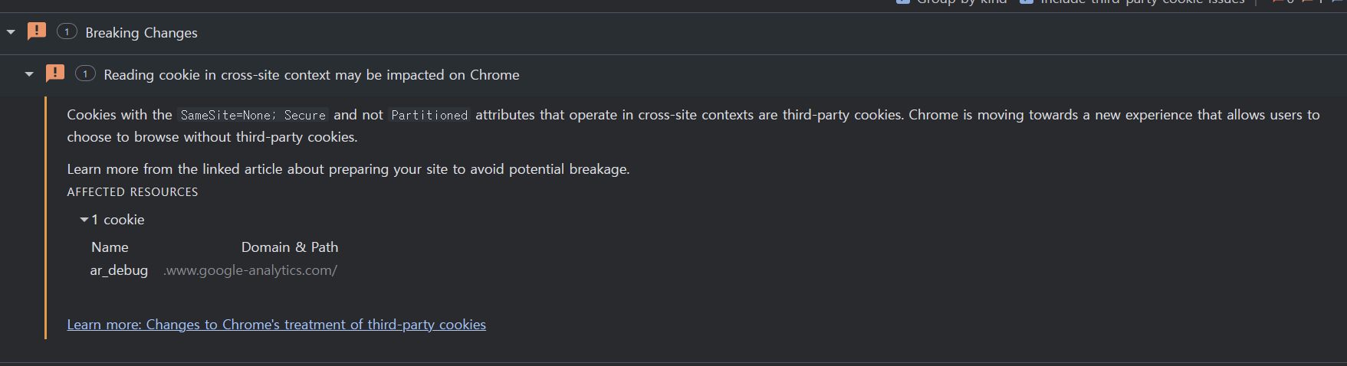The height and width of the screenshot is (366, 1347).
Task: Open the Changes to Chrome's third-party cookies link
Action: pyautogui.click(x=276, y=325)
